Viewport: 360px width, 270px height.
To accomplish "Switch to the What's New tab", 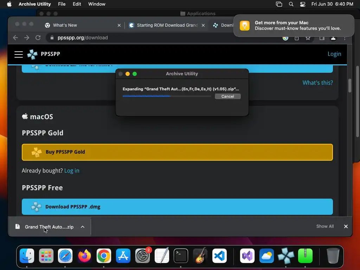I will pos(83,25).
